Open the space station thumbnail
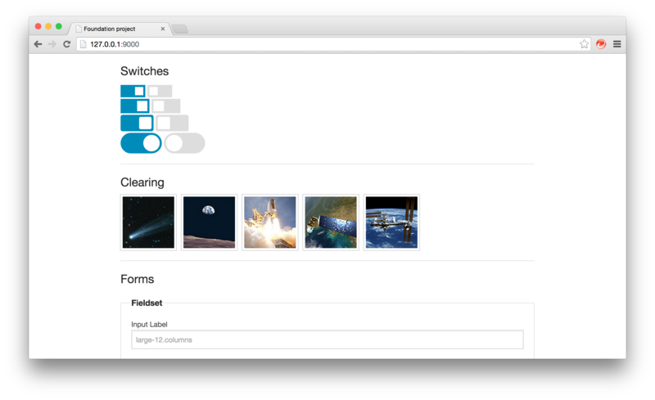 tap(391, 222)
